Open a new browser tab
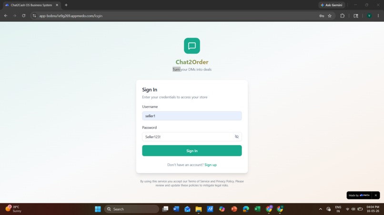The image size is (384, 215). 66,5
